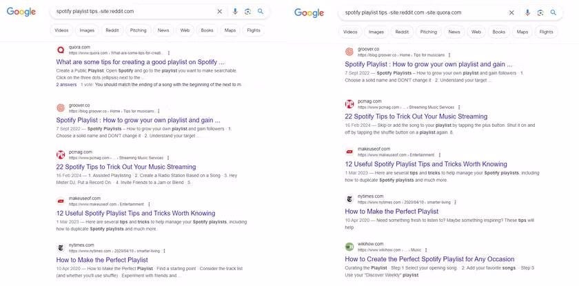This screenshot has height=286, width=579.
Task: Click the MakeUseOf favicon in left results
Action: 61,201
